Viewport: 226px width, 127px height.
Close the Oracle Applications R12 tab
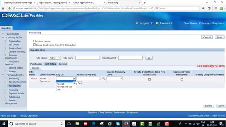tap(105, 2)
